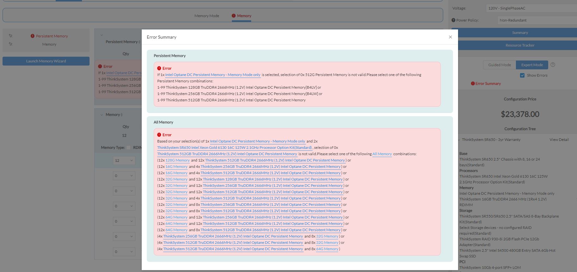Tick the Memory Type RDIMM checkbox

128,148
